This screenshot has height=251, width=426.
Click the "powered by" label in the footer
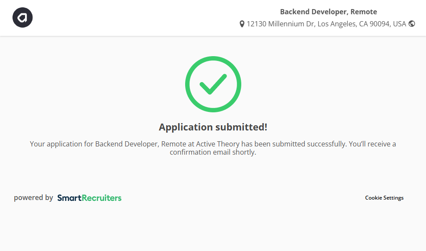pyautogui.click(x=33, y=198)
